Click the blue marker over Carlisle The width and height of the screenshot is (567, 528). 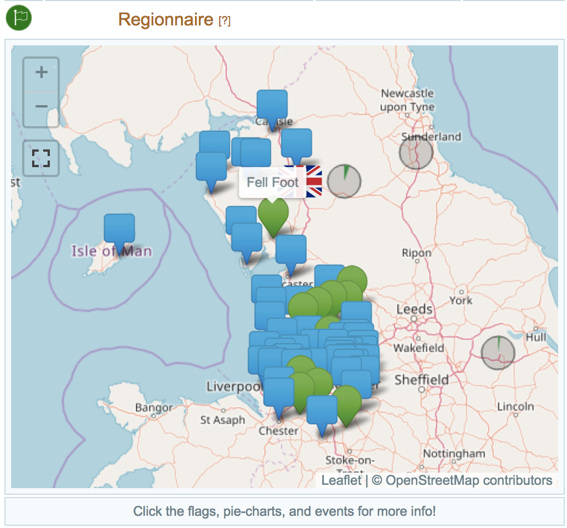tap(272, 106)
